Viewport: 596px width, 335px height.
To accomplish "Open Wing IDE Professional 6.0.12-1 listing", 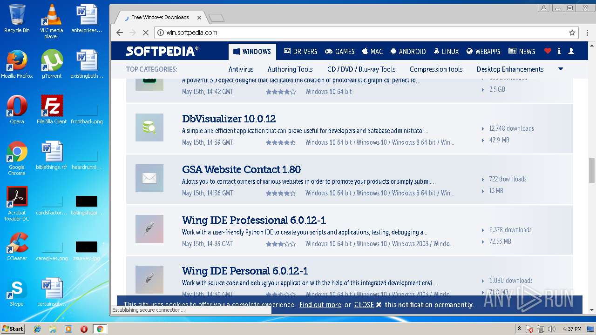I will (254, 220).
